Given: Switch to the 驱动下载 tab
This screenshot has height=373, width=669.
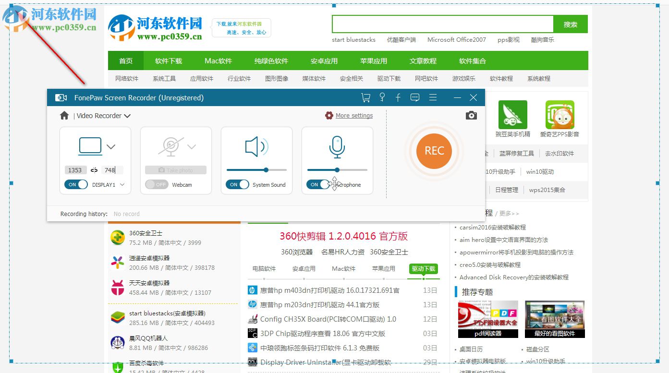Looking at the screenshot, I should click(423, 269).
